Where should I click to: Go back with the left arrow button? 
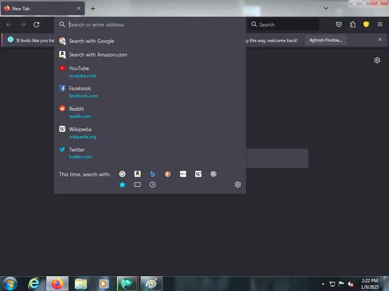9,25
